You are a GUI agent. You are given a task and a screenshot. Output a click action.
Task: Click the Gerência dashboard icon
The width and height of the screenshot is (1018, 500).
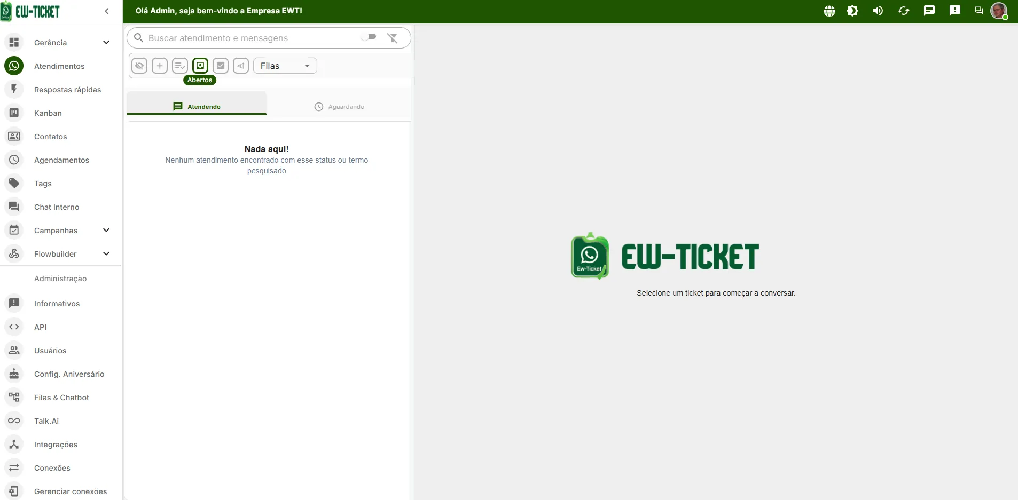[14, 43]
